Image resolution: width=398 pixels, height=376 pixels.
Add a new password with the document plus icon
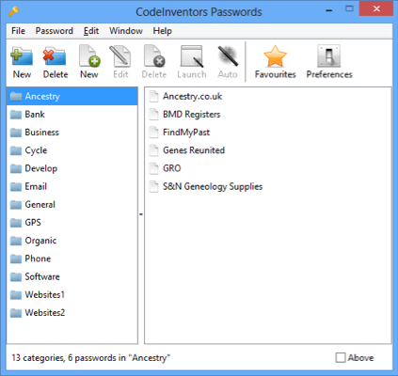point(89,56)
